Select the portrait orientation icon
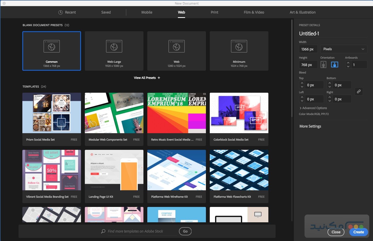Image resolution: width=373 pixels, height=241 pixels. pos(323,64)
